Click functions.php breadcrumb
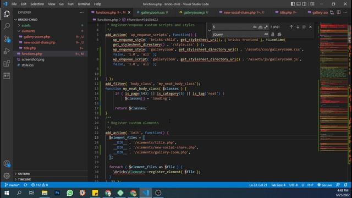352x198 pixels. tap(107, 20)
